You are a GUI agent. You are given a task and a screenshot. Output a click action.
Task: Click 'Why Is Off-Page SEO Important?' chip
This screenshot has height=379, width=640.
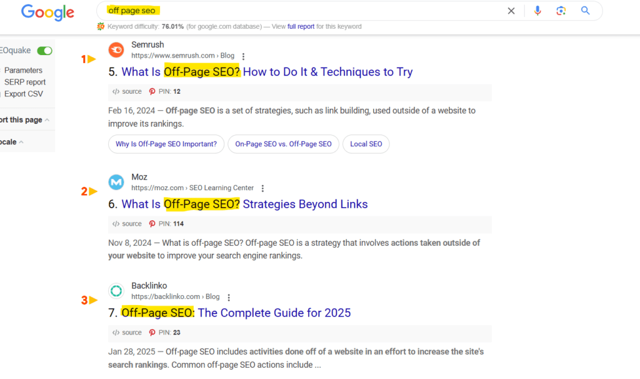pyautogui.click(x=166, y=144)
